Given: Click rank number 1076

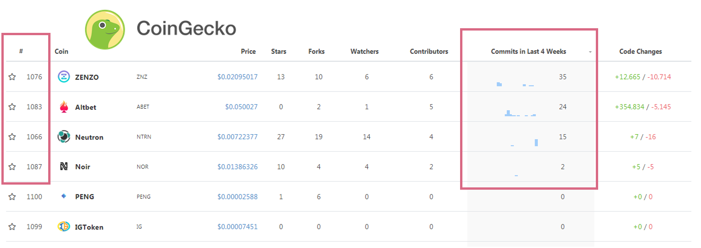Looking at the screenshot, I should 34,77.
